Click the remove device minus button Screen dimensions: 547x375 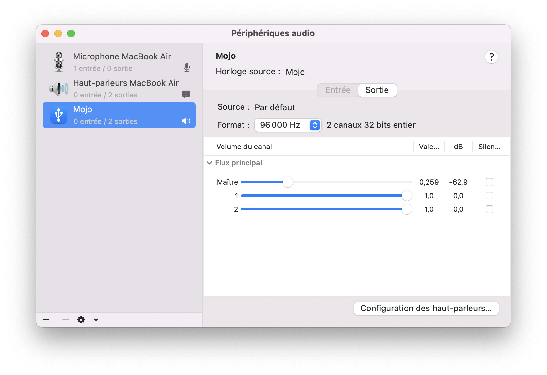click(66, 320)
